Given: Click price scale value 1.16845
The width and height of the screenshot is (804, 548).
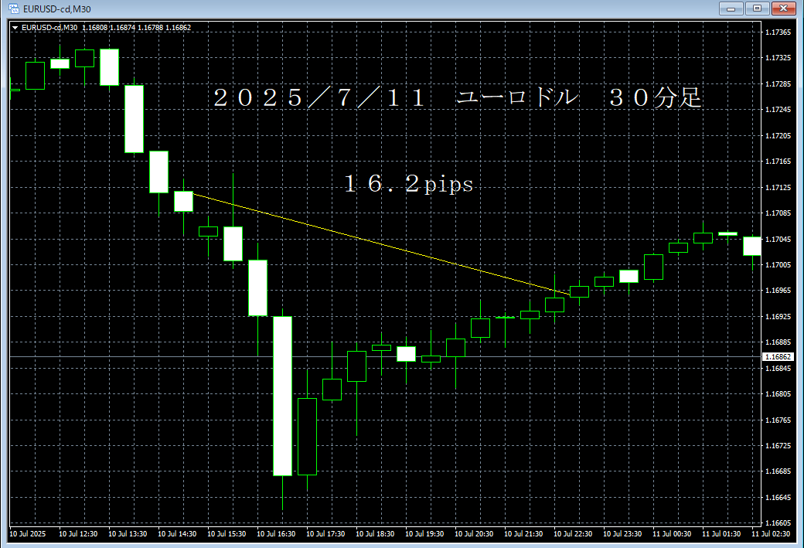Looking at the screenshot, I should (x=778, y=369).
